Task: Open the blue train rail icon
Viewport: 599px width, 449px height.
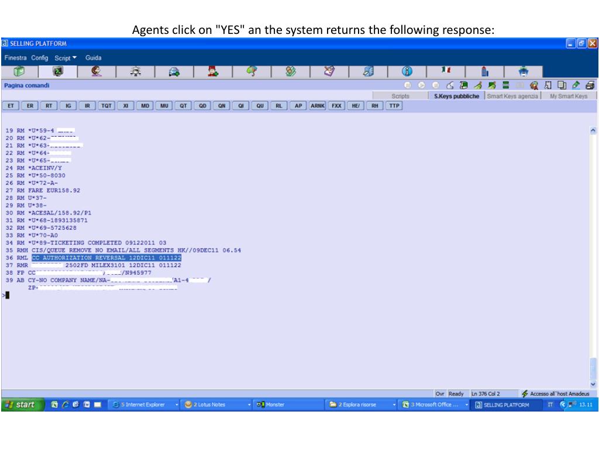Action: pyautogui.click(x=524, y=71)
